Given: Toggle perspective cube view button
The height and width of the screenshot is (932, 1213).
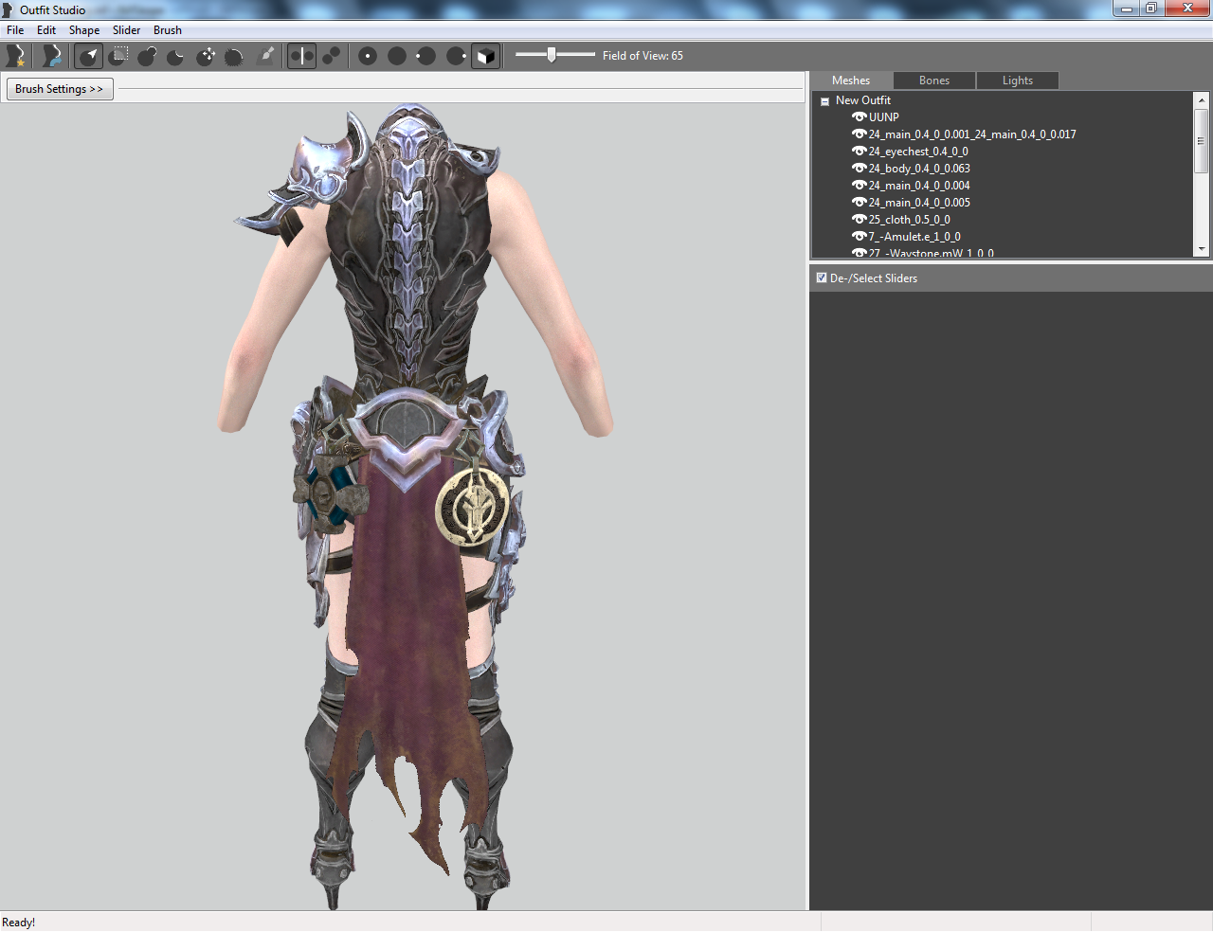Looking at the screenshot, I should click(x=485, y=56).
